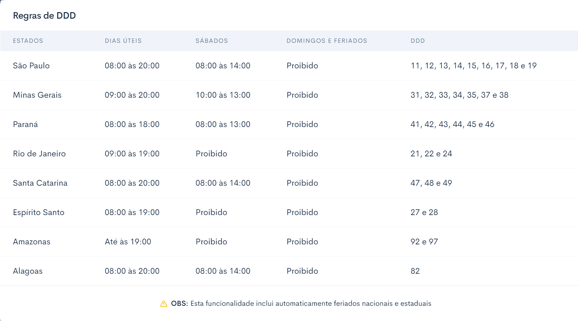Select the Amazonas row label
Viewport: 578px width, 321px height.
pyautogui.click(x=32, y=242)
